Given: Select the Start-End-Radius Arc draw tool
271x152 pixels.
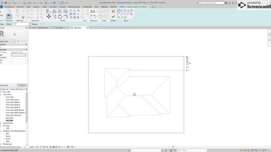Looking at the screenshot, I should (x=119, y=14).
